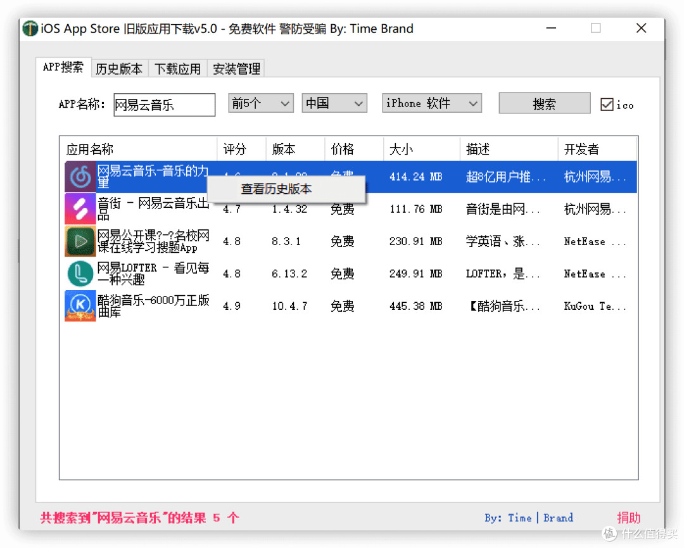Click the 414.24 MB size cell
Image resolution: width=684 pixels, height=548 pixels.
pos(415,177)
